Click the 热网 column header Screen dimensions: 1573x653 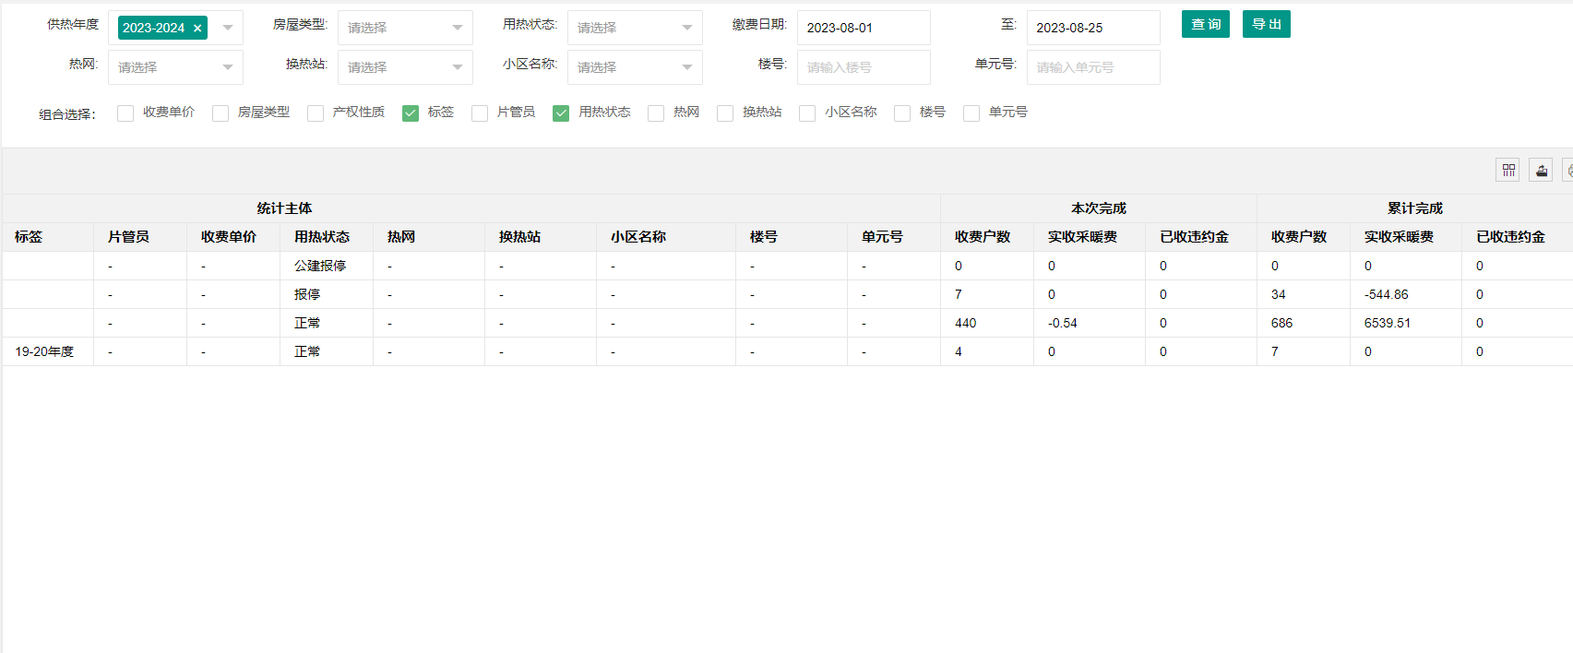[x=429, y=237]
